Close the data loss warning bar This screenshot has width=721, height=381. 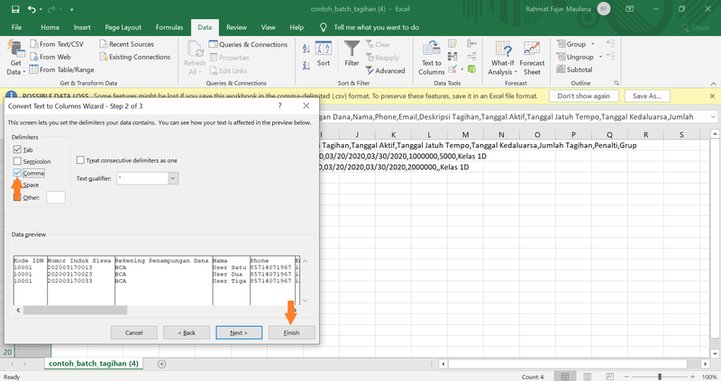point(712,96)
